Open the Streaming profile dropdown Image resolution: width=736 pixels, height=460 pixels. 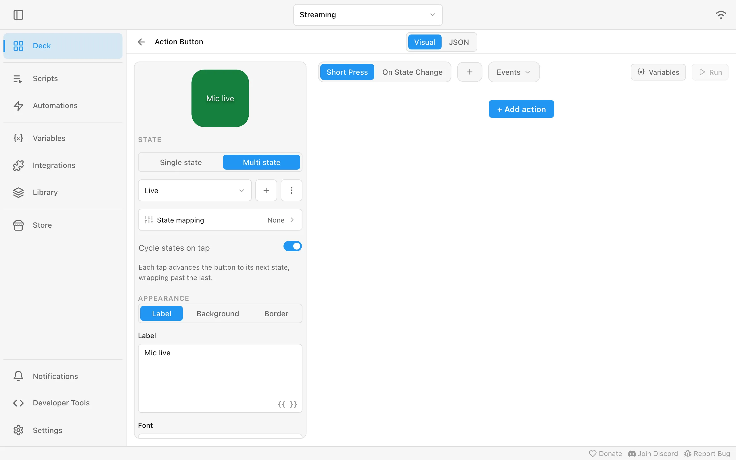[x=368, y=15]
